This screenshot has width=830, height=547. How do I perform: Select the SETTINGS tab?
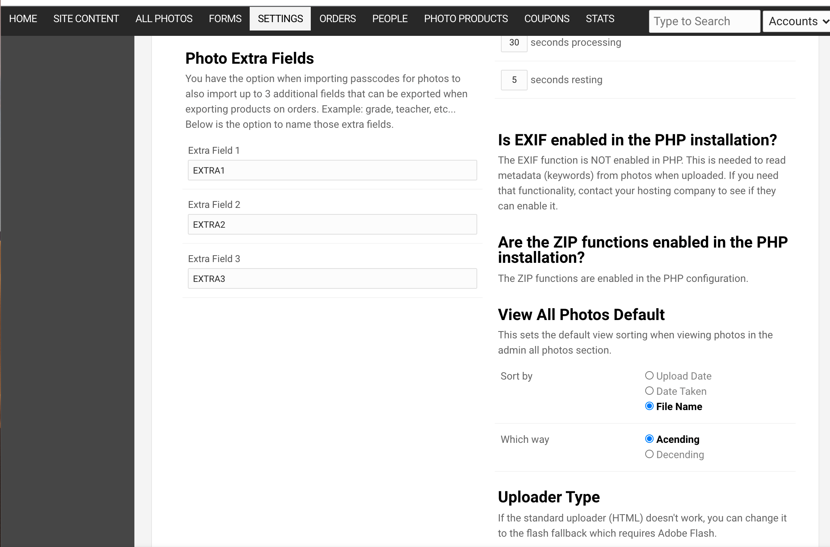tap(280, 19)
